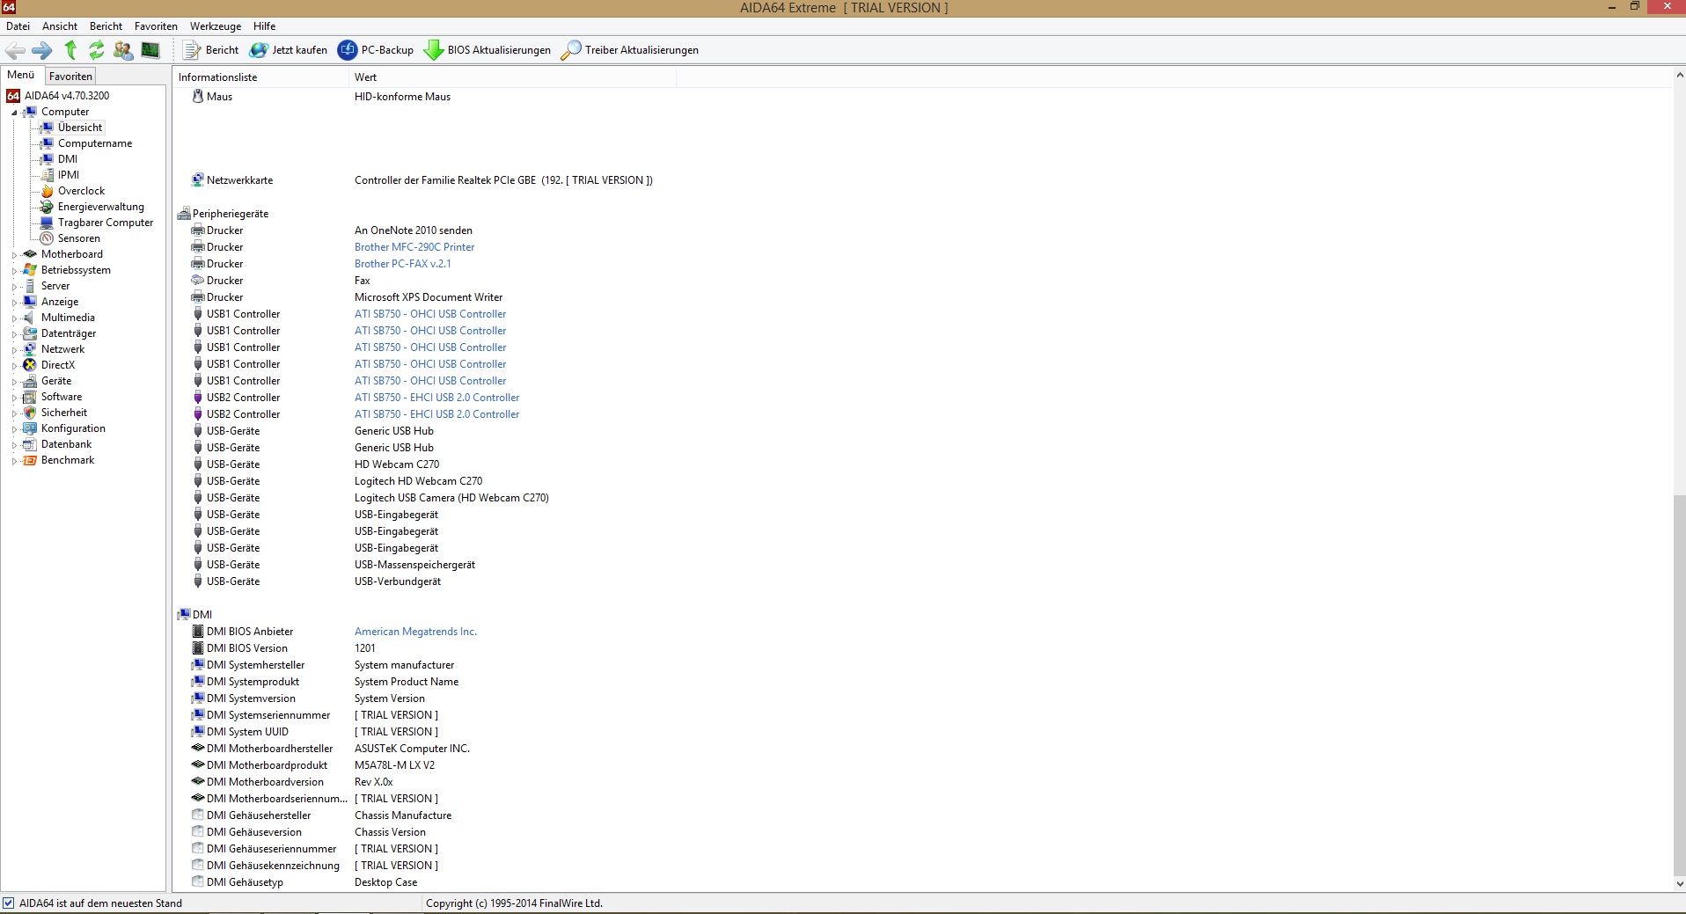Open BIOS Aktualisierungen

click(x=487, y=50)
